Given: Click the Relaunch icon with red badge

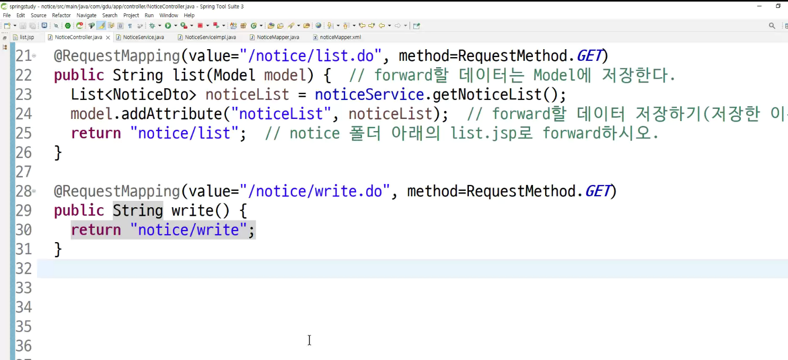Looking at the screenshot, I should (x=79, y=25).
